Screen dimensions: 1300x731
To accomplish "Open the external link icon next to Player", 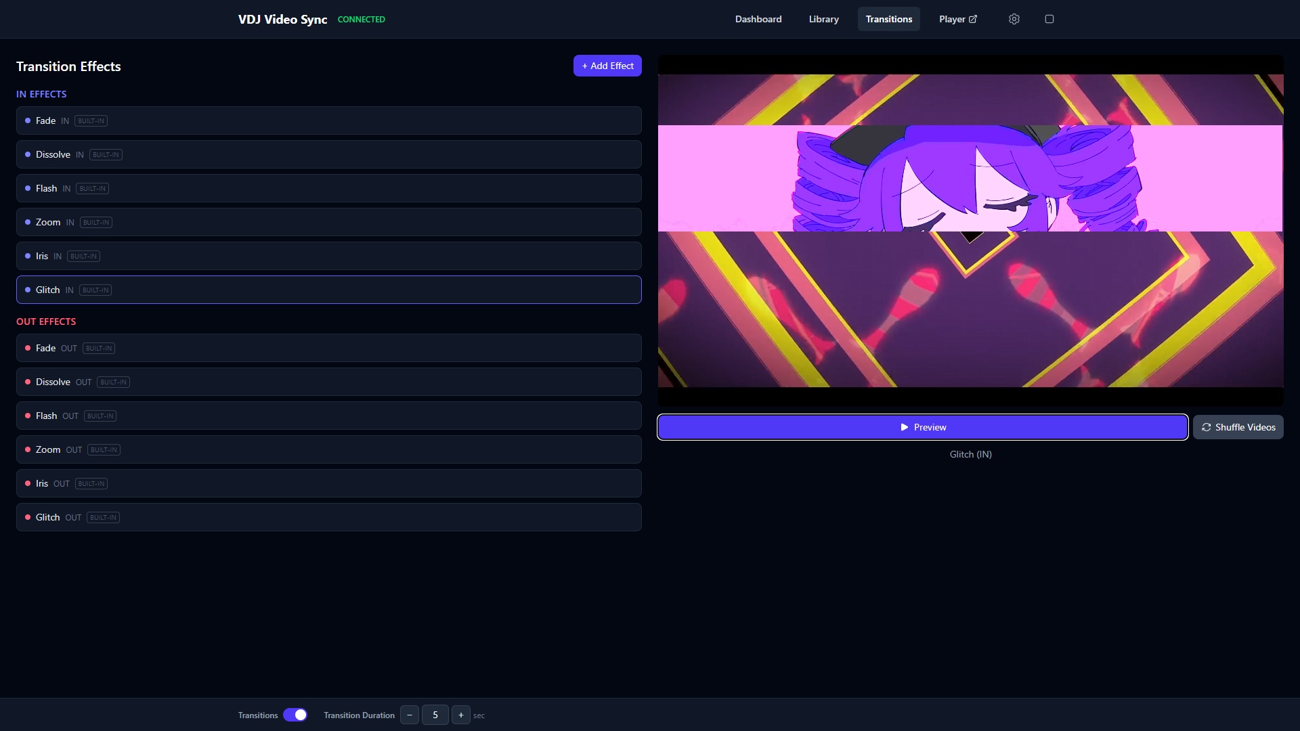I will click(974, 19).
